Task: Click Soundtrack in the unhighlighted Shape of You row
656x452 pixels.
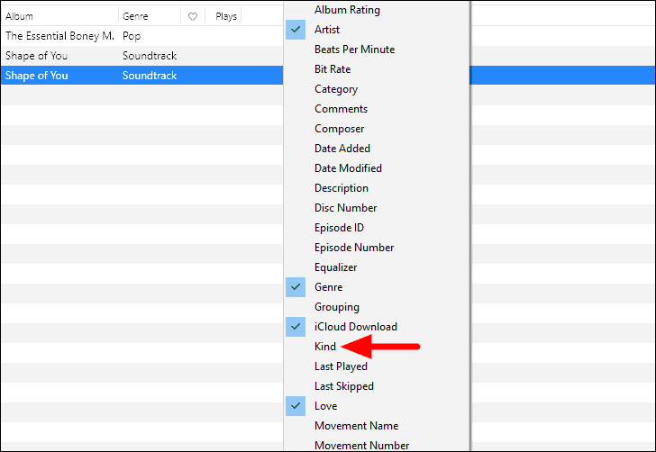Action: click(x=150, y=56)
